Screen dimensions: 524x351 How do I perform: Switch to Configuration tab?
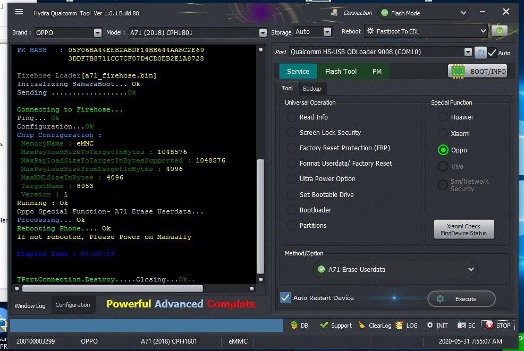click(73, 305)
